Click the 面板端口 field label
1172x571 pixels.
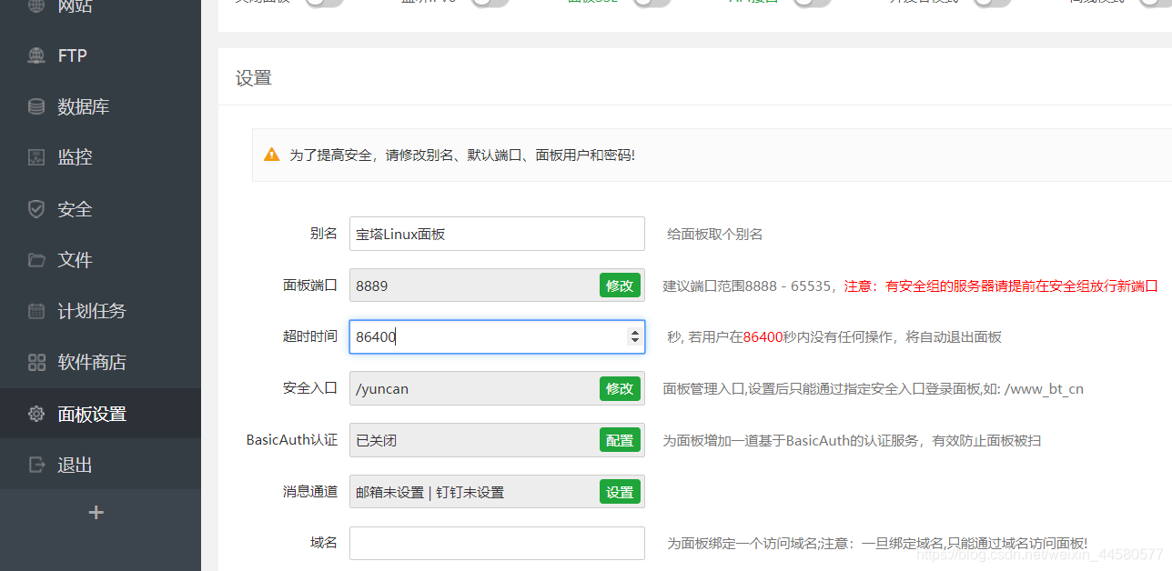pyautogui.click(x=310, y=285)
